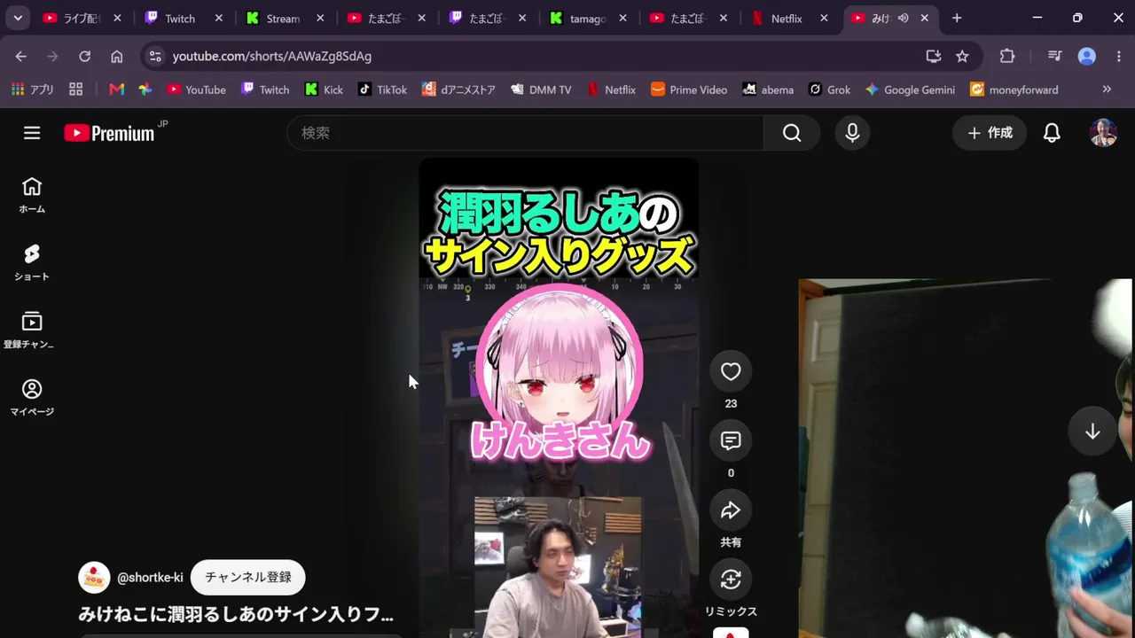This screenshot has height=638, width=1135.
Task: Switch to the tamago Kick tab
Action: coord(589,18)
